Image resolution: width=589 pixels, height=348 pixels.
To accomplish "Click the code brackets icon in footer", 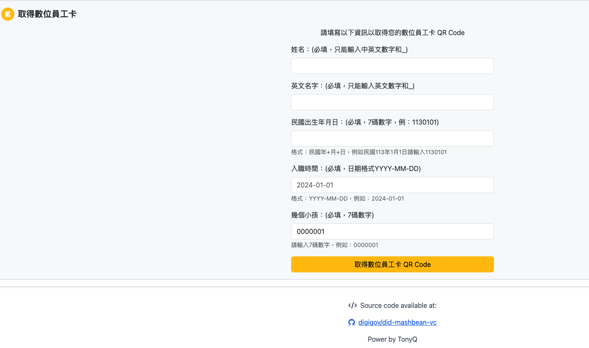I will [x=352, y=305].
